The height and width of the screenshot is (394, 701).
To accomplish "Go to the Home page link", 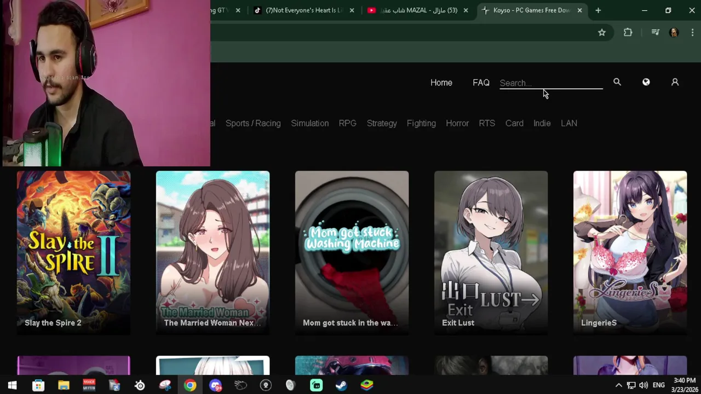I will (441, 83).
